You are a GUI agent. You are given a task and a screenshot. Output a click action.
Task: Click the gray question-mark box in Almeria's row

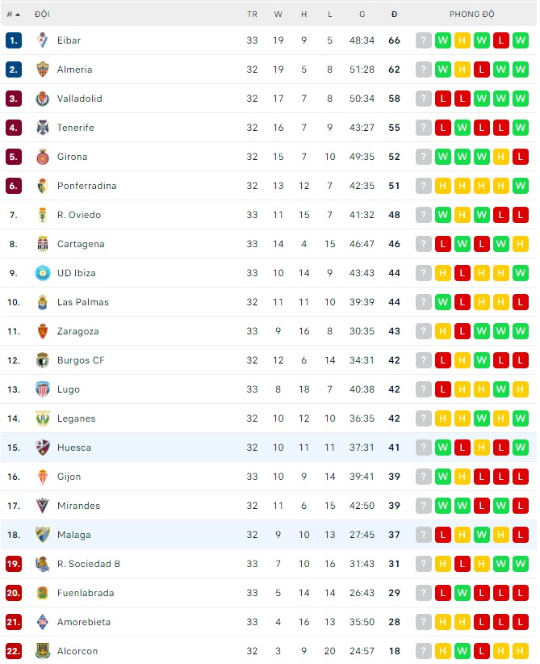pos(422,69)
